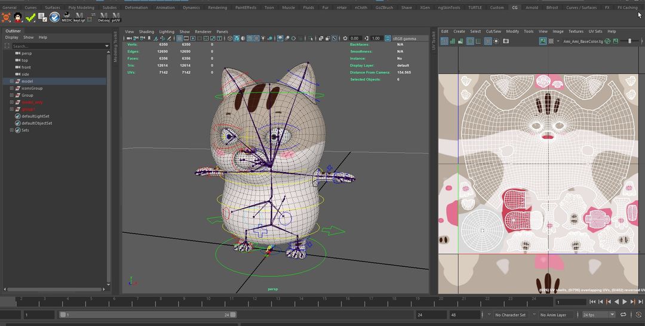Toggle textured display in viewport
This screenshot has height=326, width=645.
coord(257,38)
